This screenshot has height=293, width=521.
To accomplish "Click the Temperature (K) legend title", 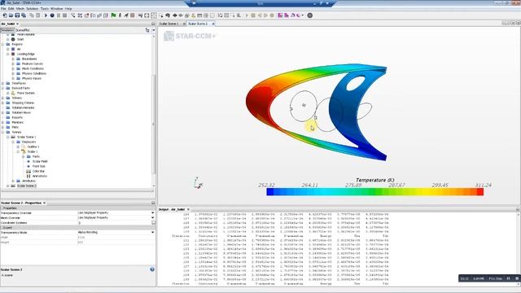I will 374,180.
